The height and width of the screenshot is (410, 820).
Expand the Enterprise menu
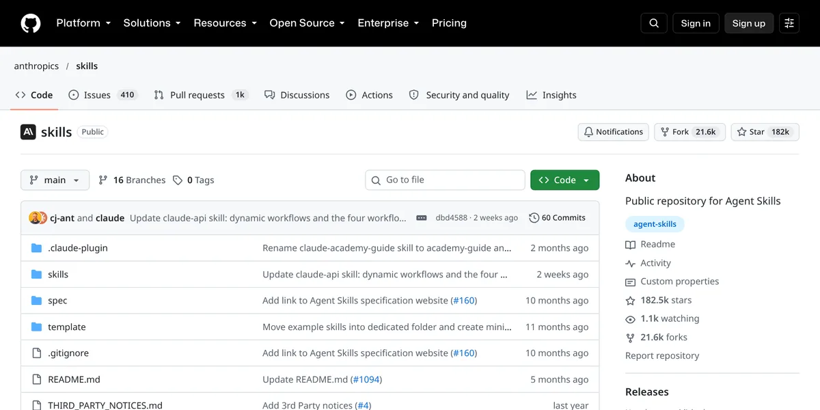(389, 23)
